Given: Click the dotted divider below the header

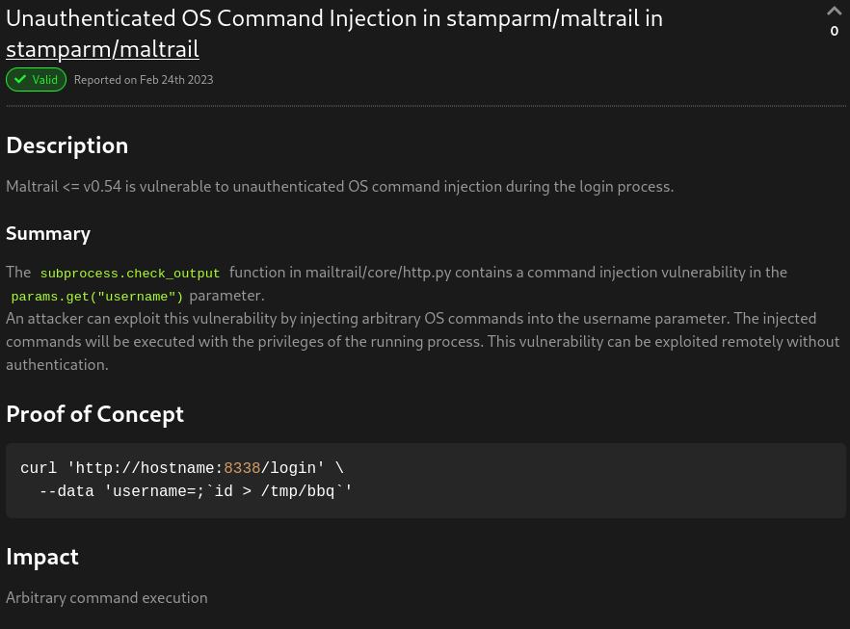Looking at the screenshot, I should pos(426,106).
